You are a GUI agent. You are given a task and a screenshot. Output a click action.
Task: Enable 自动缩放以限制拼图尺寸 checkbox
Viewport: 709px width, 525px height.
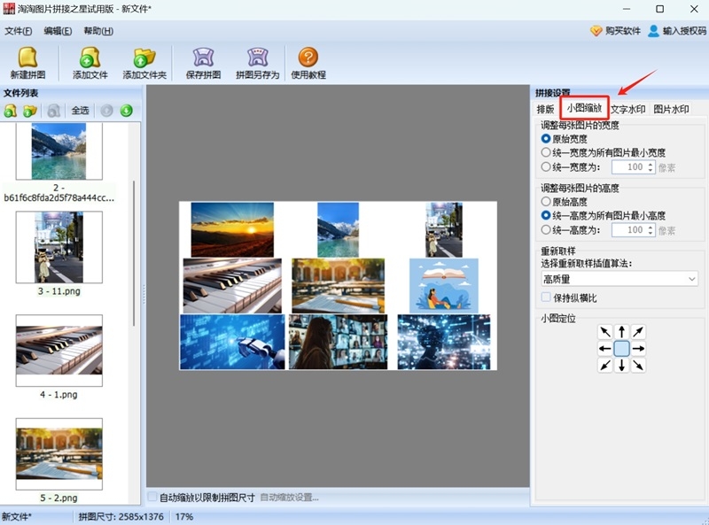152,497
